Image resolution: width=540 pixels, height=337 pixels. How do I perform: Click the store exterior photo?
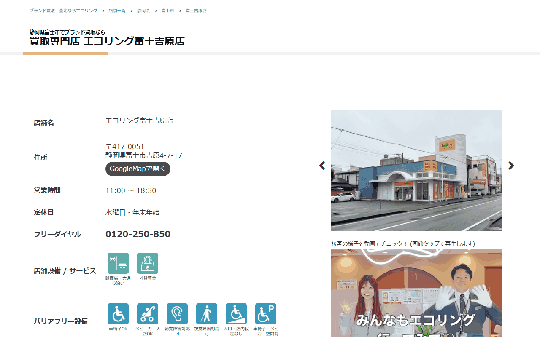coord(416,171)
